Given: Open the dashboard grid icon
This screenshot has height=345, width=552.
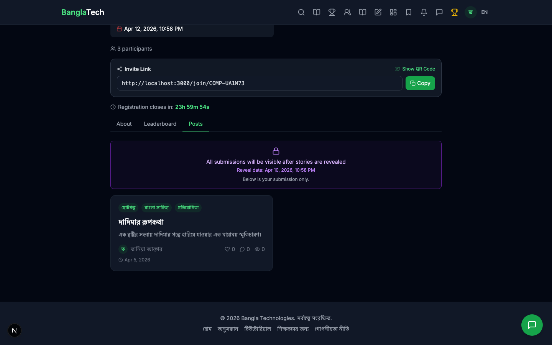Looking at the screenshot, I should [393, 12].
